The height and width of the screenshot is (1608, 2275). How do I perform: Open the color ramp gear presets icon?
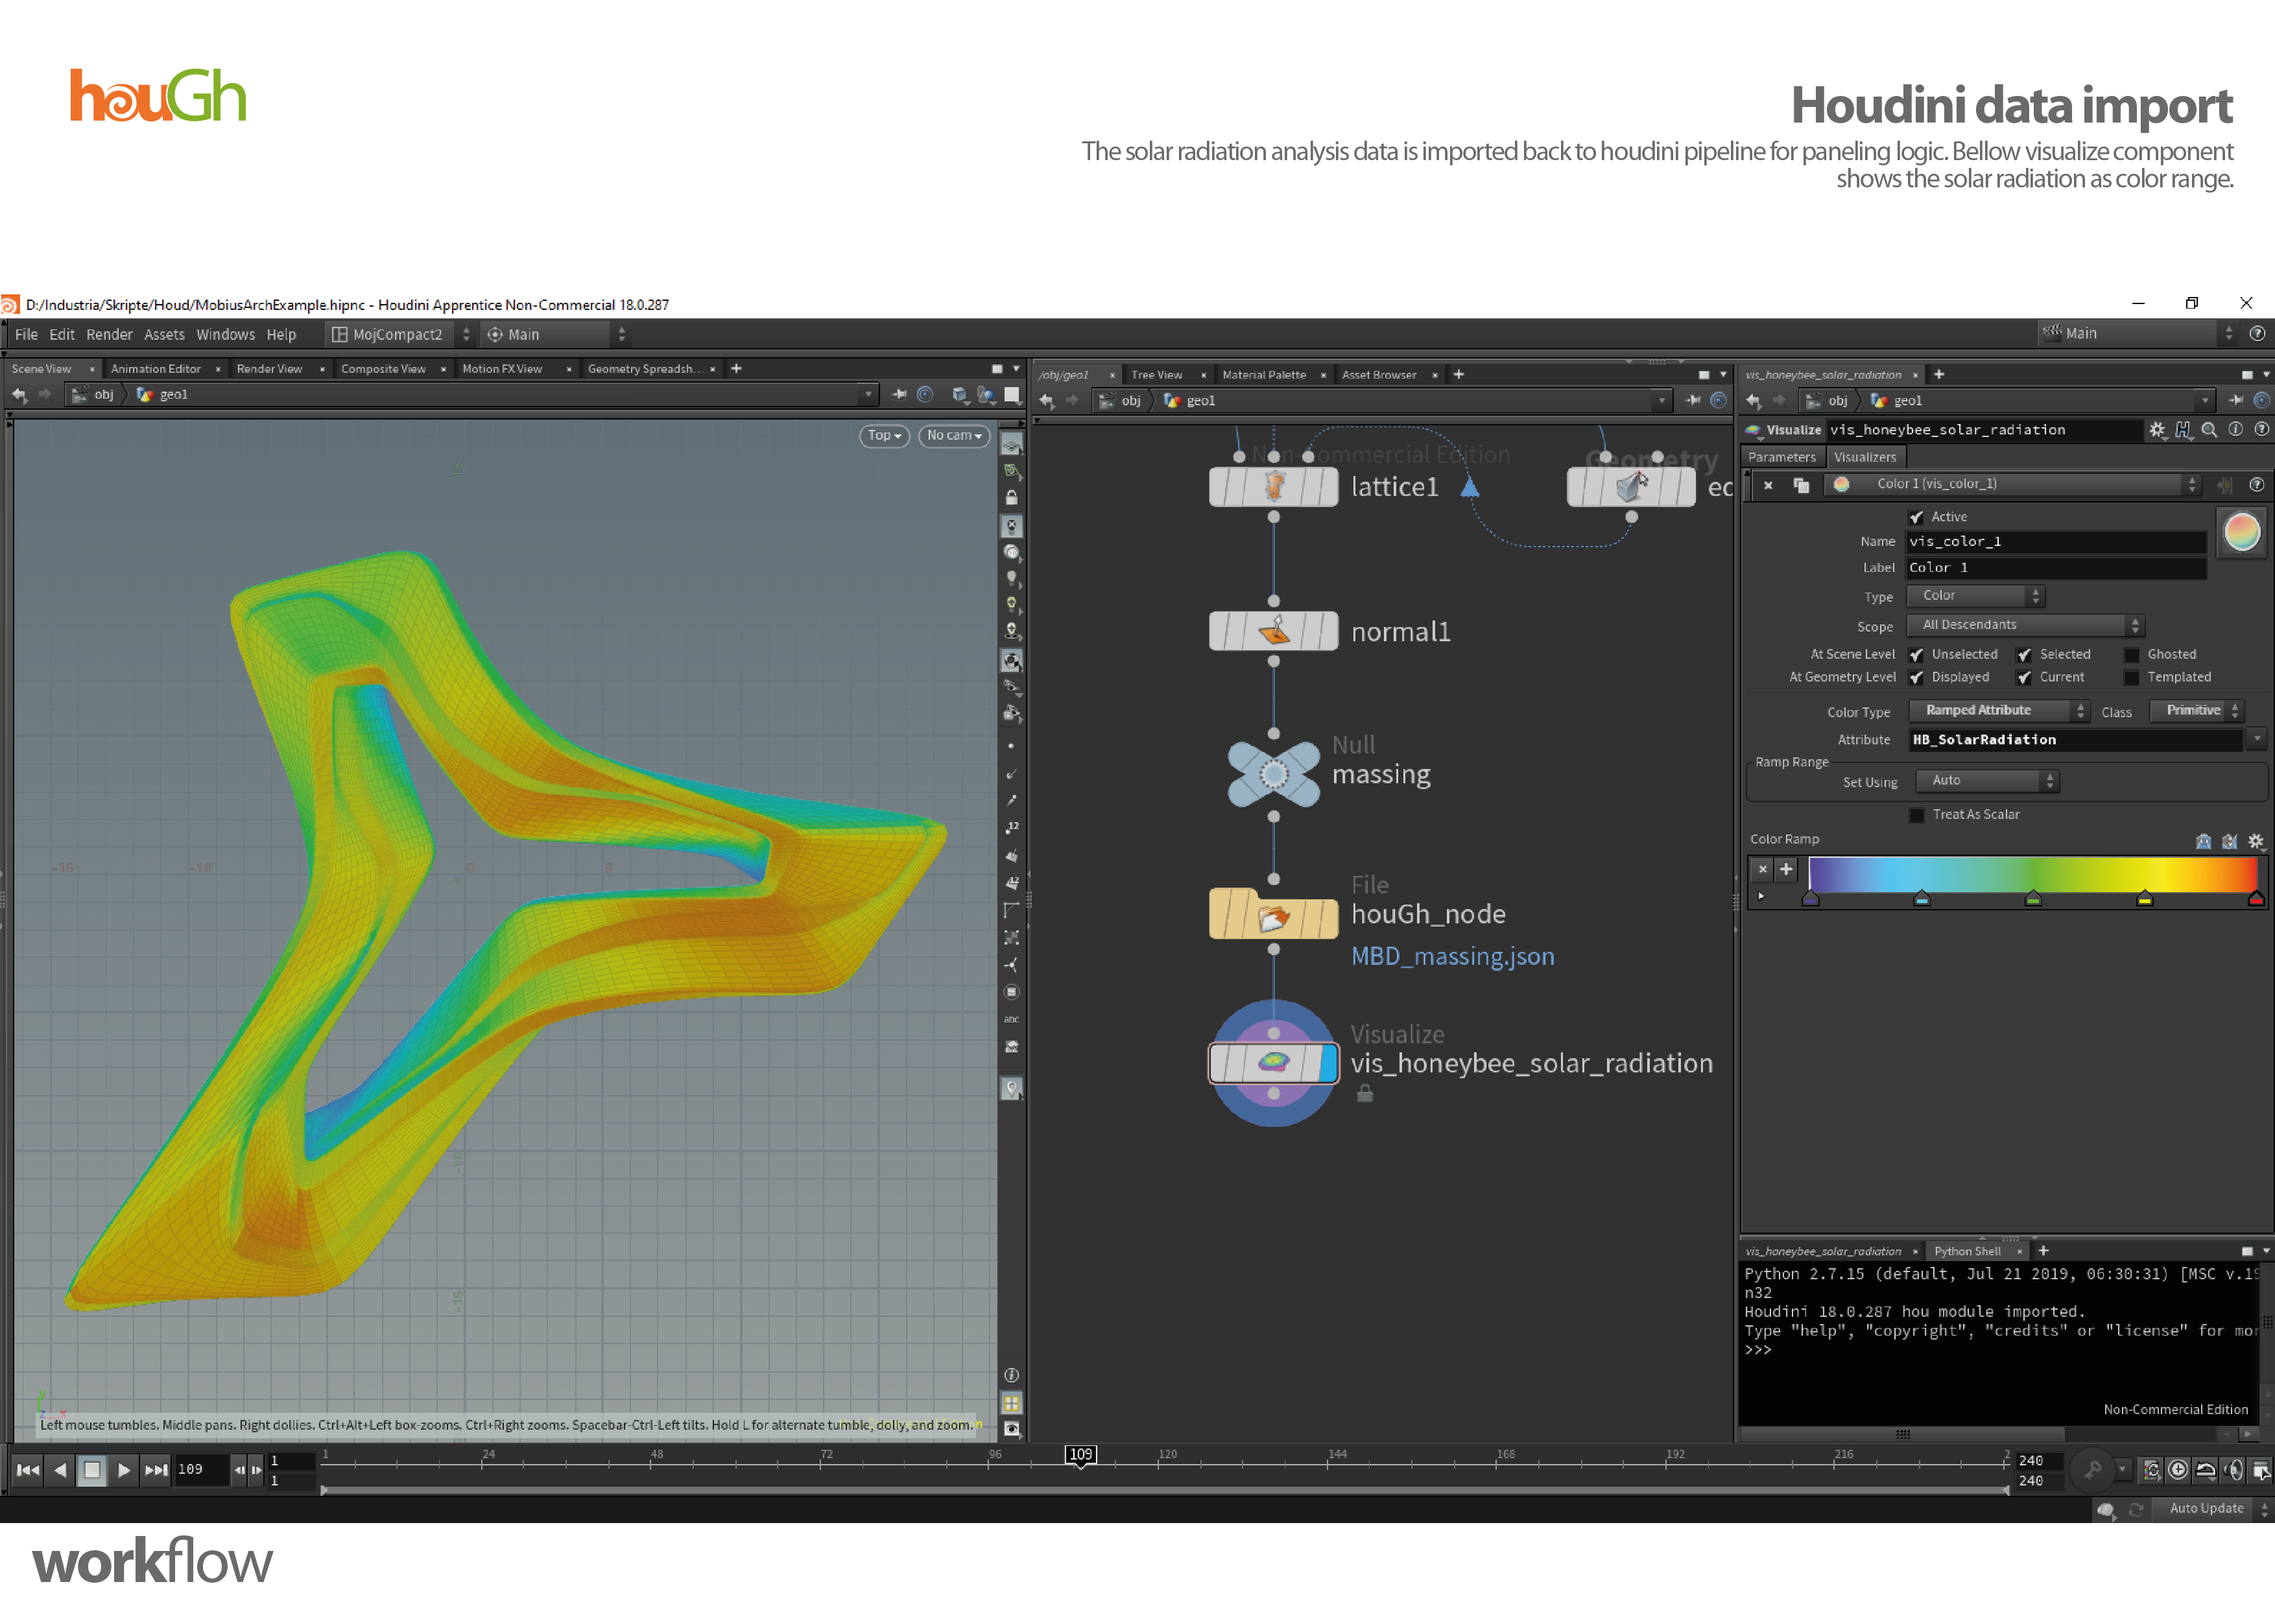point(2256,841)
